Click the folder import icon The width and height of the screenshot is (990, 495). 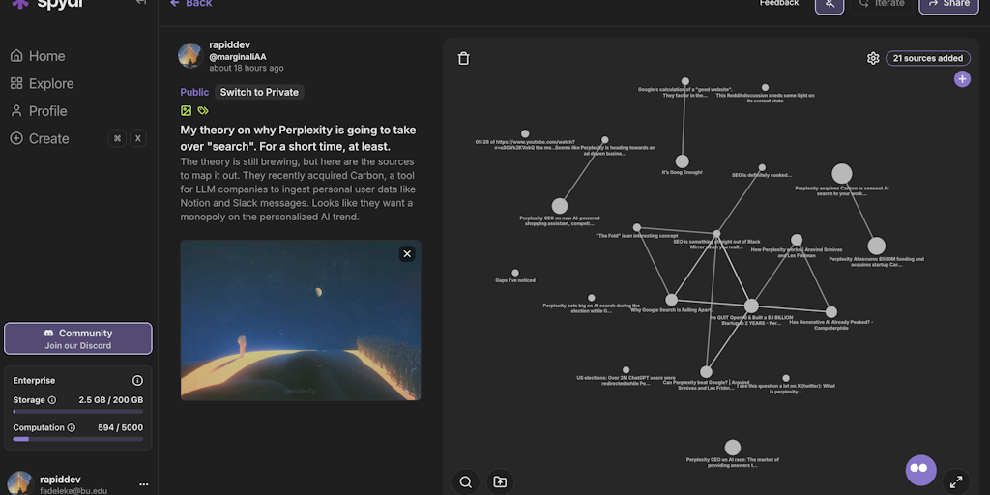pos(500,482)
